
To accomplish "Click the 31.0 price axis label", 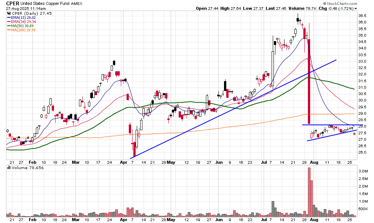I will (x=362, y=88).
